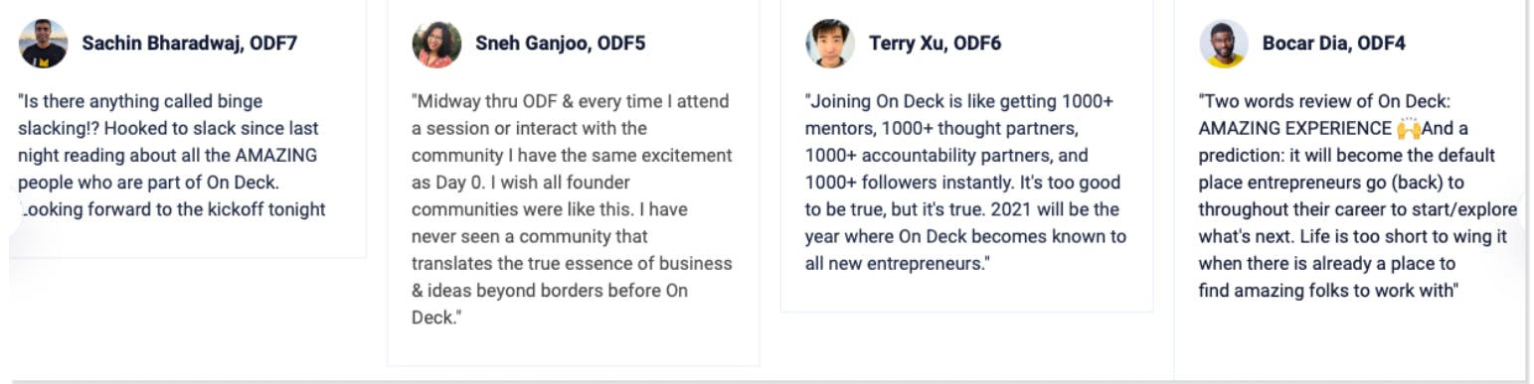The image size is (1534, 384).
Task: Click Terry's Joining On Deck quote text
Action: click(965, 183)
